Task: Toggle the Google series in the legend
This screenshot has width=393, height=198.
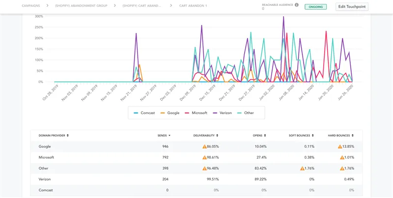Action: pyautogui.click(x=170, y=113)
